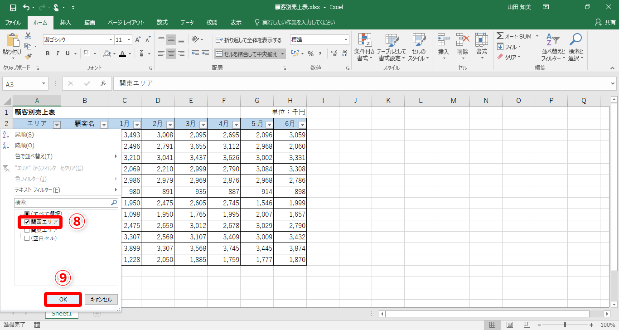Toggle the (すべて選択) select-all checkbox

(x=27, y=214)
